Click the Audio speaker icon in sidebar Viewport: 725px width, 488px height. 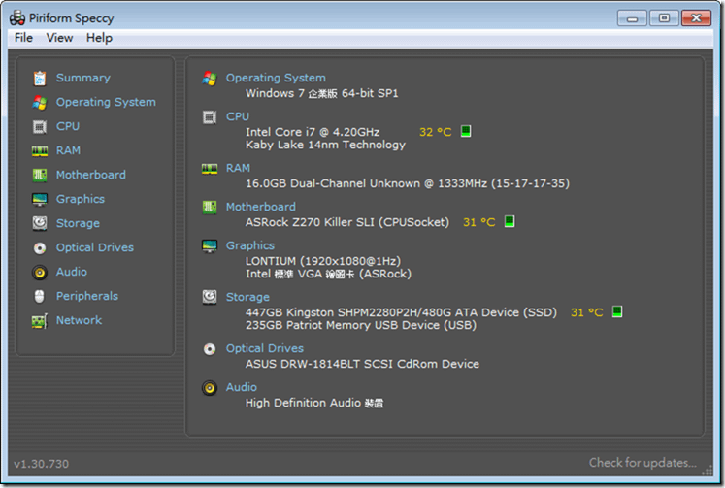point(40,273)
